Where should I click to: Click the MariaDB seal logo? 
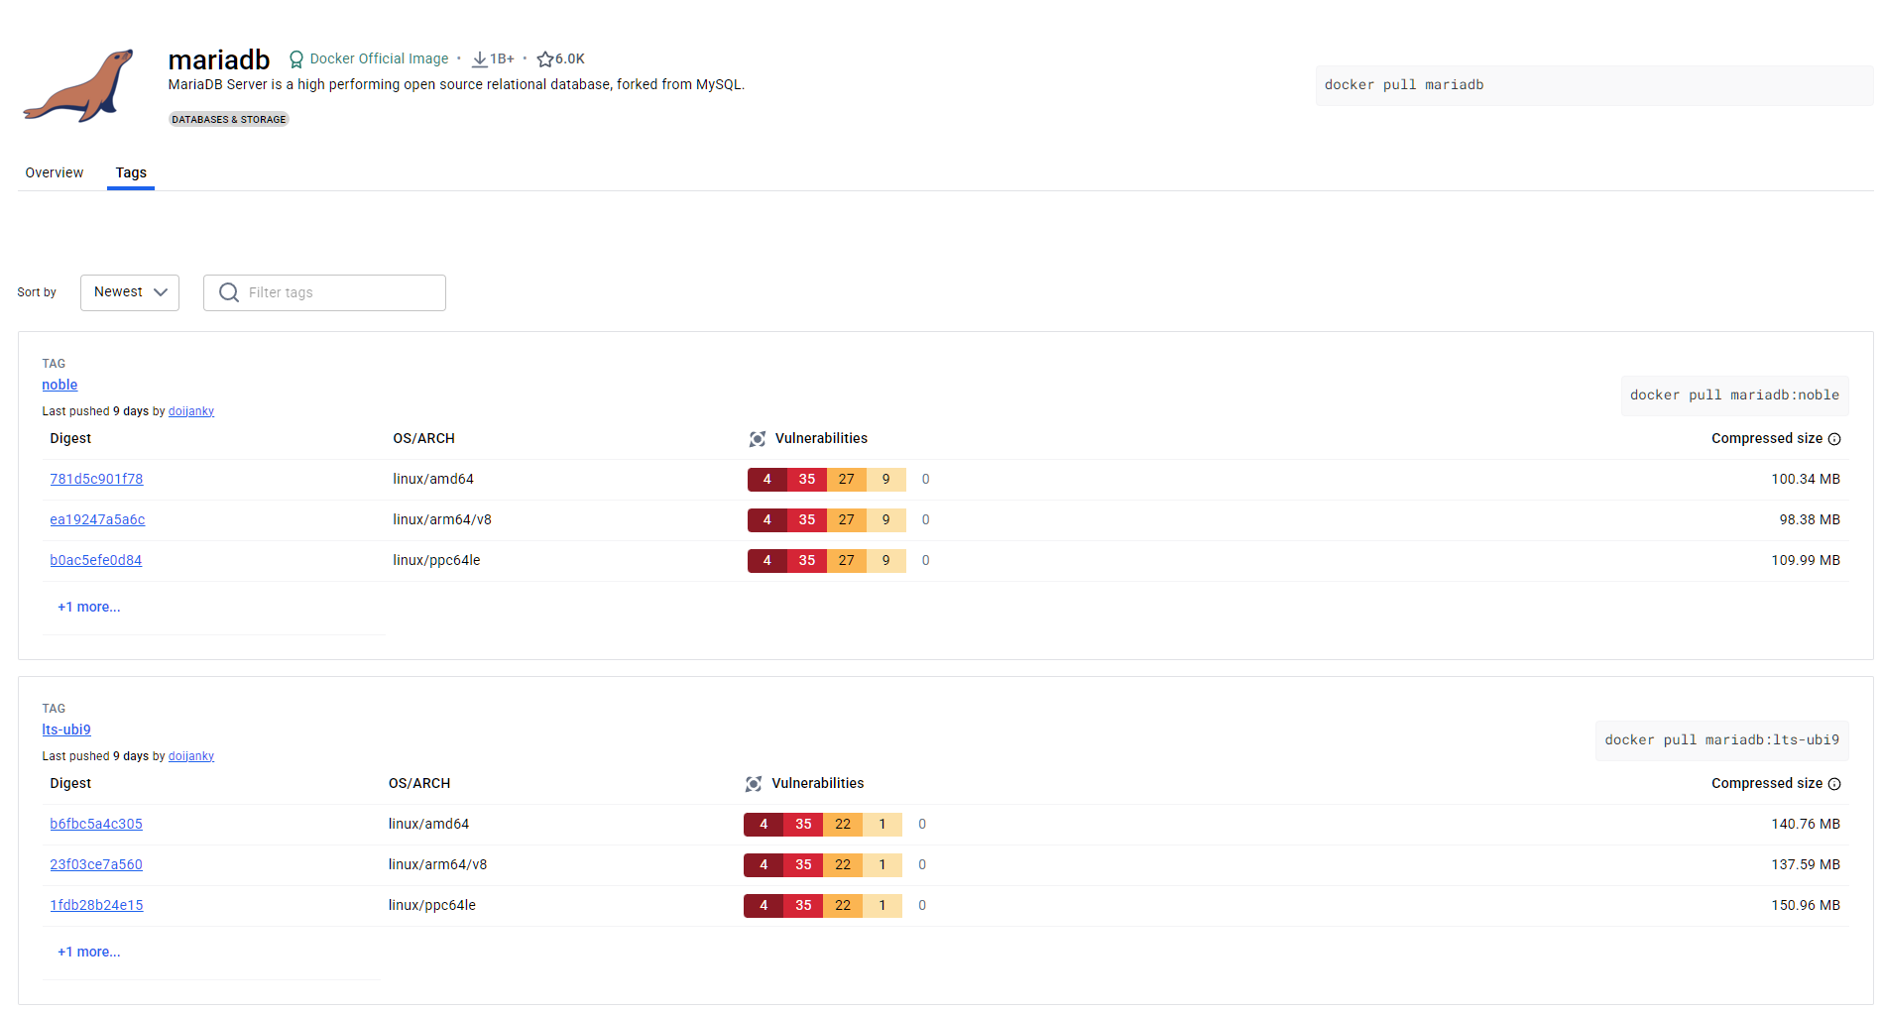pos(78,85)
